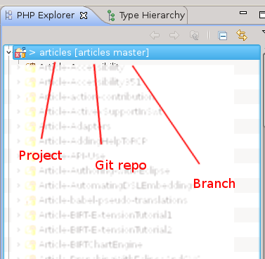This screenshot has height=259, width=265.
Task: Expand the Article-BIRTChartEngine folder
Action: tap(19, 244)
